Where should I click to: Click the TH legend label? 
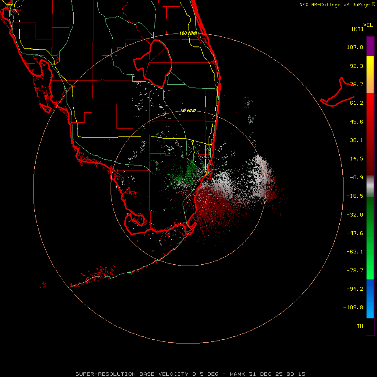360,326
